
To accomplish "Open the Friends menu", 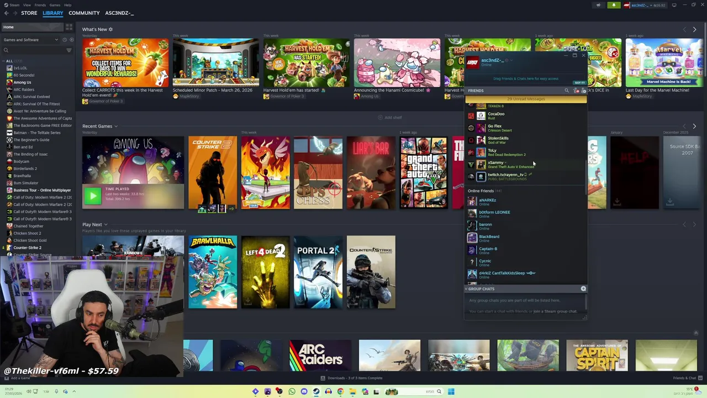I will point(40,5).
